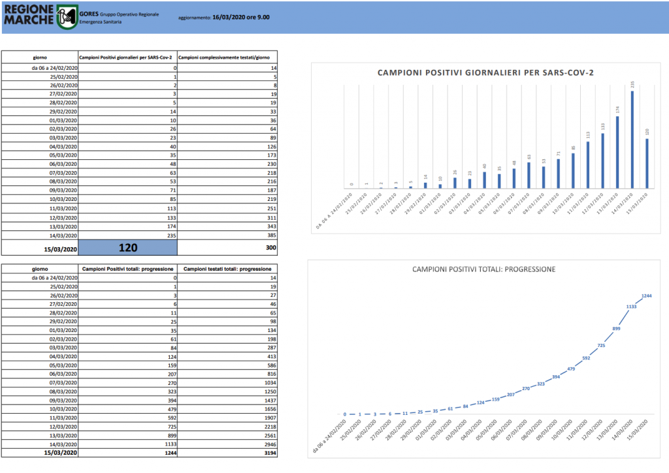The width and height of the screenshot is (669, 473).
Task: Select the highlighted blue 120 cell
Action: coord(127,247)
